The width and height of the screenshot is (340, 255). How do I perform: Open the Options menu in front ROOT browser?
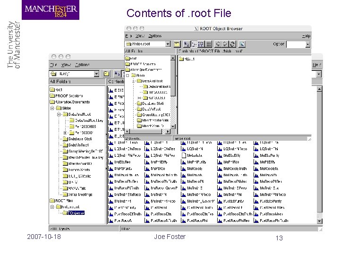pyautogui.click(x=155, y=36)
